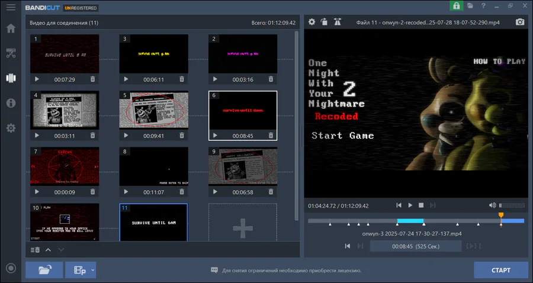Select thumbnail of clip 1
533x283 pixels.
coord(65,54)
